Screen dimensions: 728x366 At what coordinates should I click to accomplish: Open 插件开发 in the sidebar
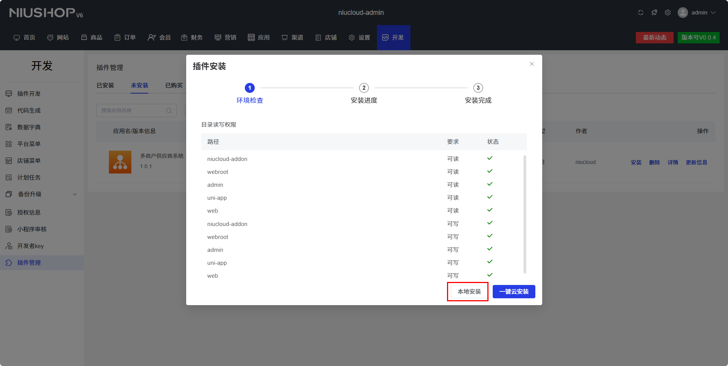(x=29, y=94)
